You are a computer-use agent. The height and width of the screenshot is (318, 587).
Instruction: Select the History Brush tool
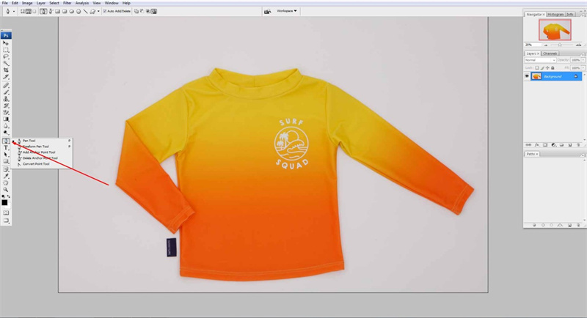[6, 106]
